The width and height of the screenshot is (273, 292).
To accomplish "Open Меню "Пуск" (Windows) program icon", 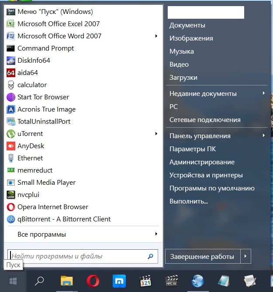I will pyautogui.click(x=11, y=12).
